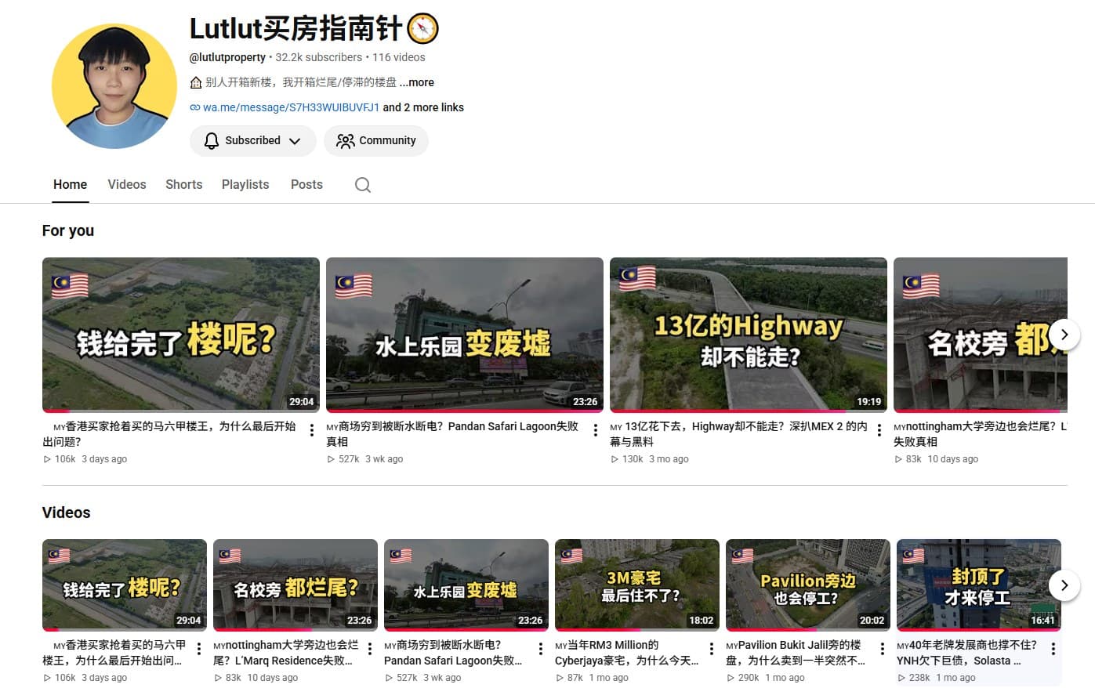This screenshot has height=688, width=1095.
Task: Open options for the 13亿花下去 Highway video
Action: point(879,430)
